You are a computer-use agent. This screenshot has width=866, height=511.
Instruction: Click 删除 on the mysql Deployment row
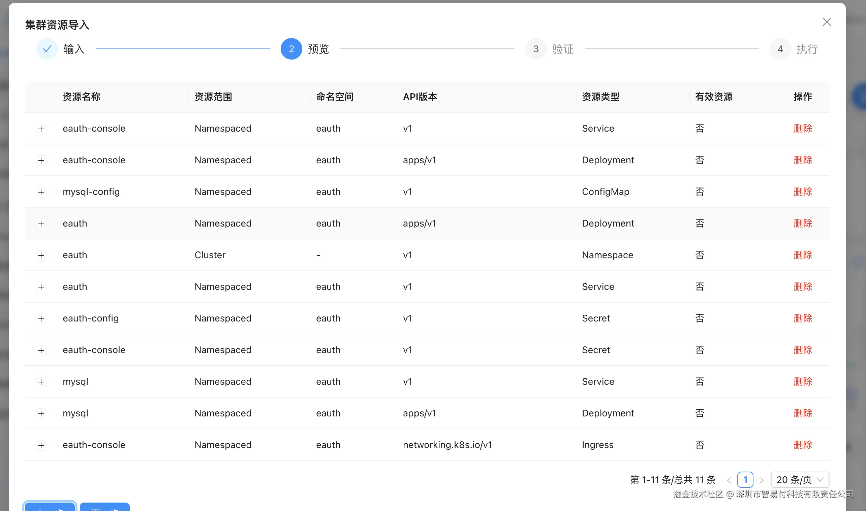[x=802, y=413]
